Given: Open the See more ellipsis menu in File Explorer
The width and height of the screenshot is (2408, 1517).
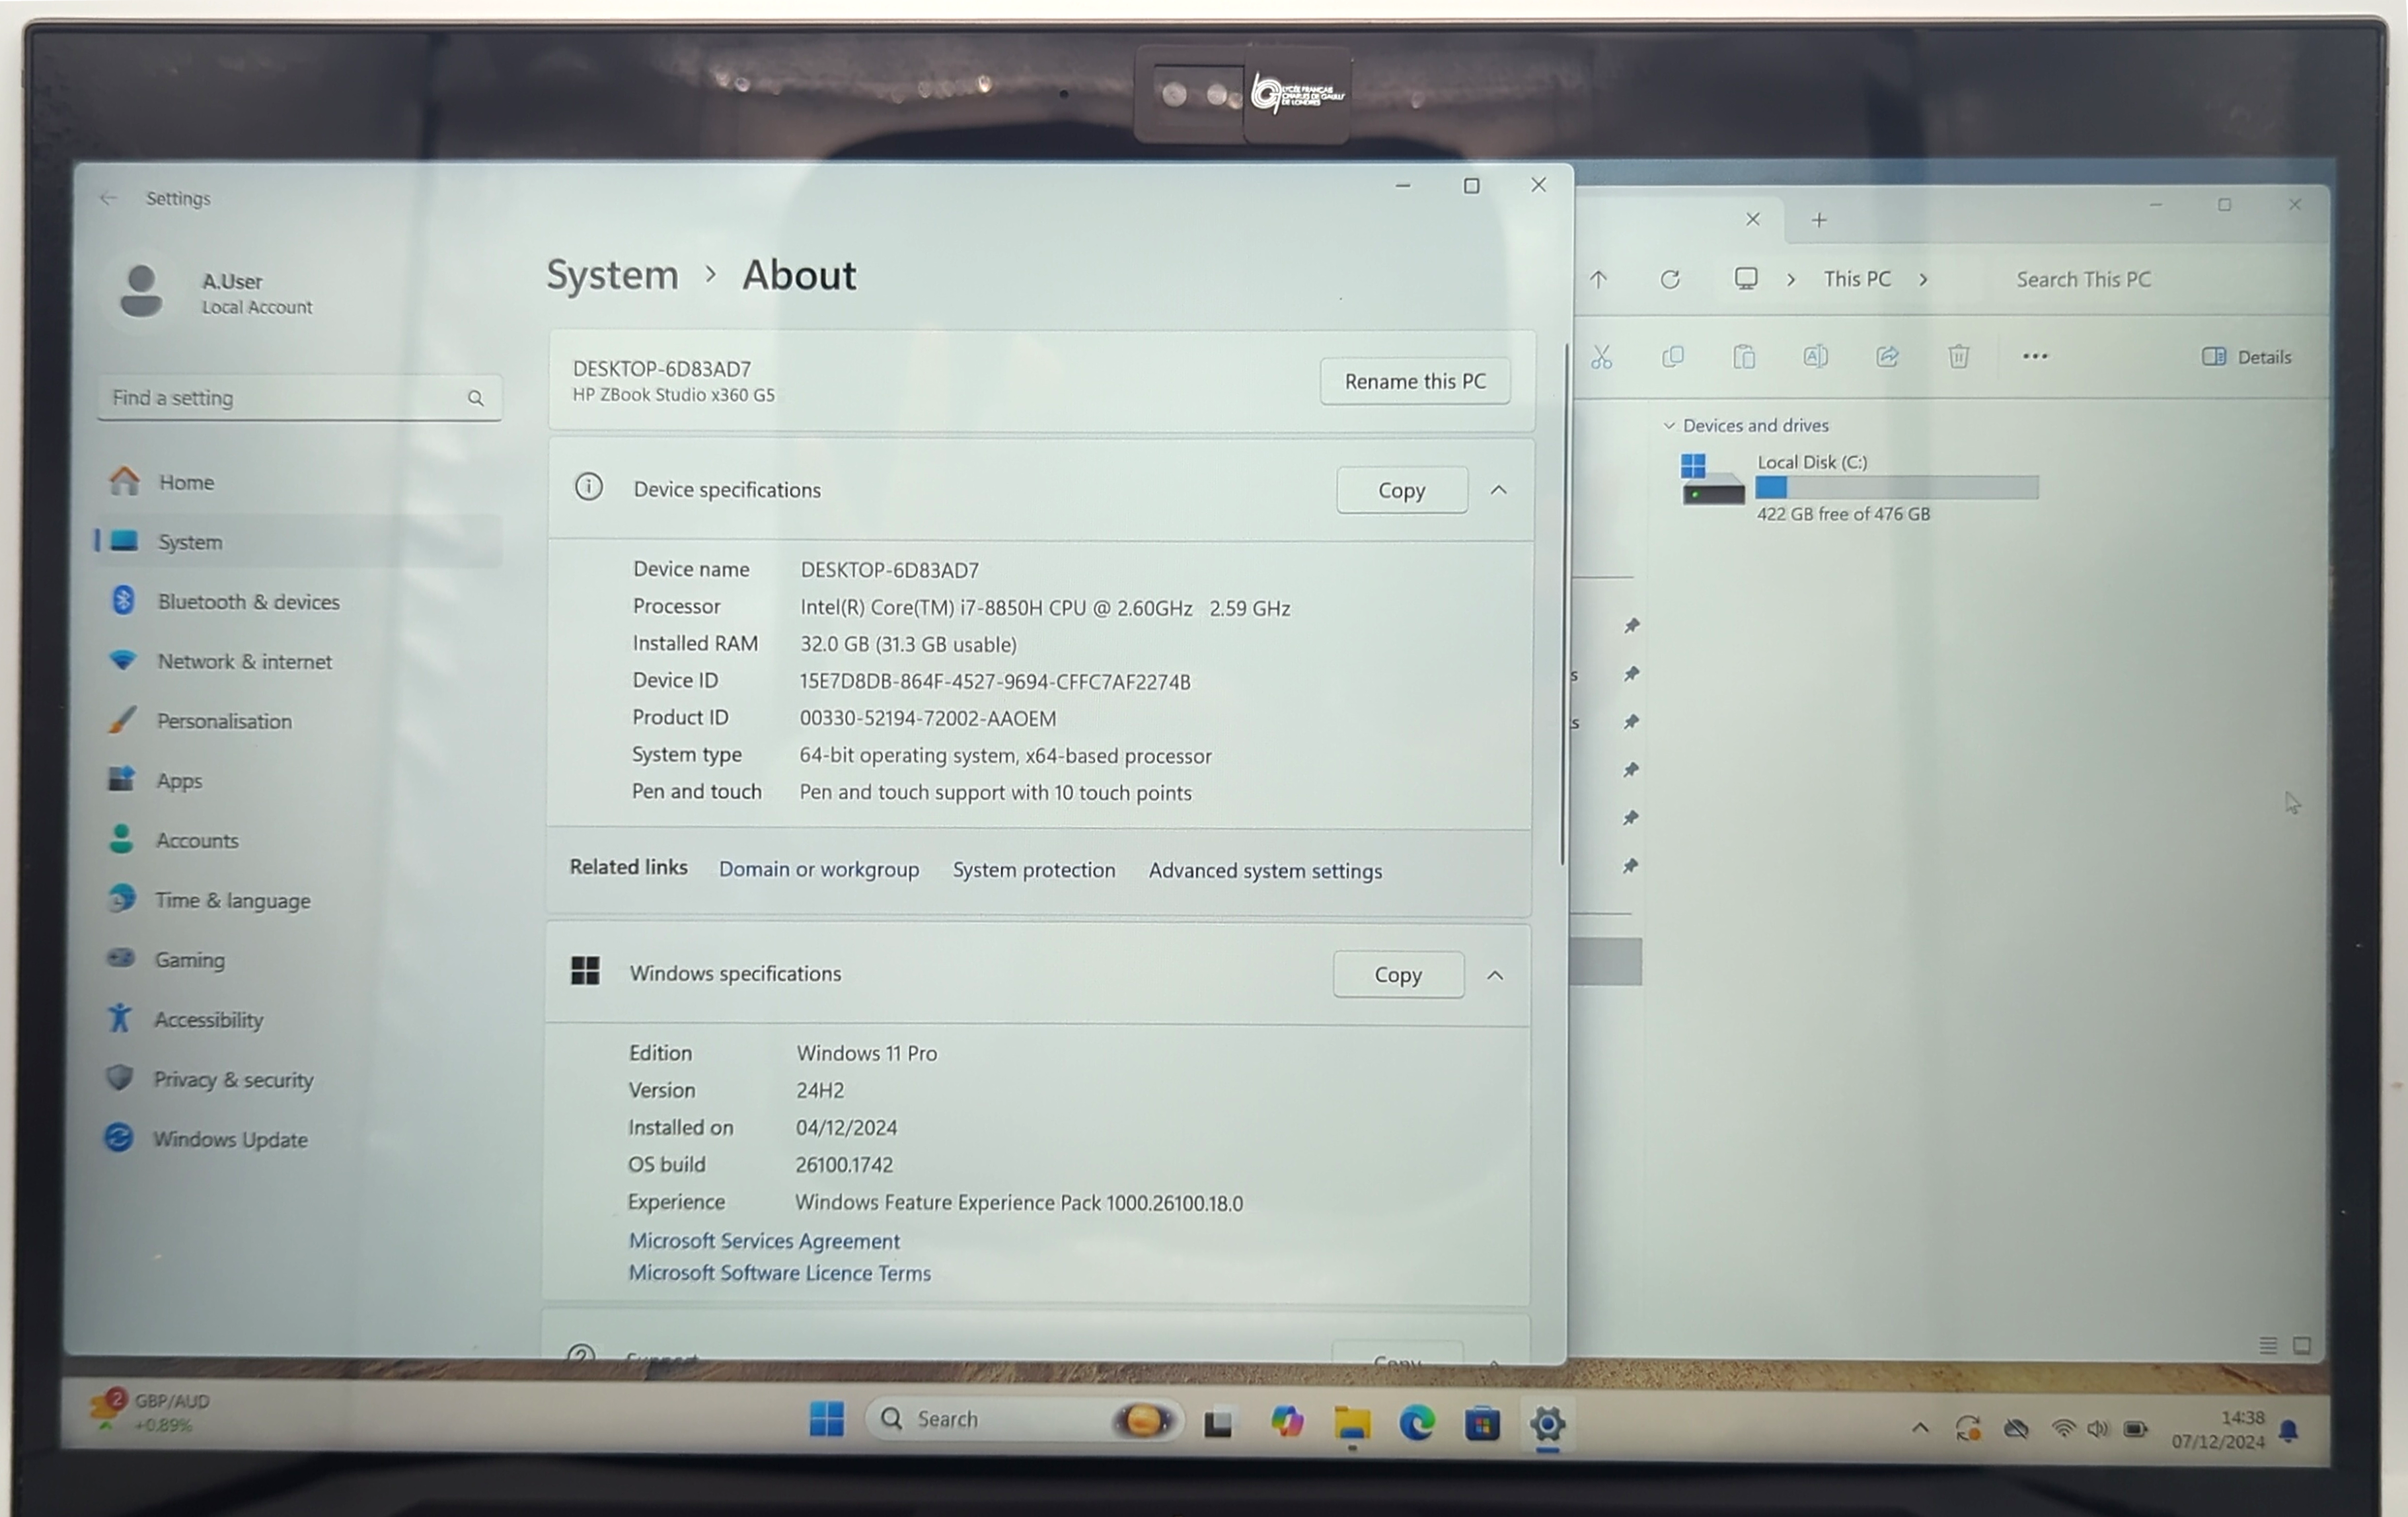Looking at the screenshot, I should point(2035,356).
